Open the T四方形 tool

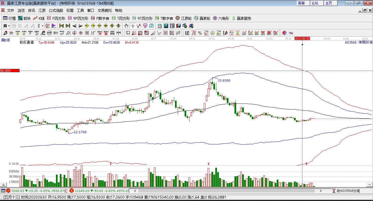pos(121,18)
